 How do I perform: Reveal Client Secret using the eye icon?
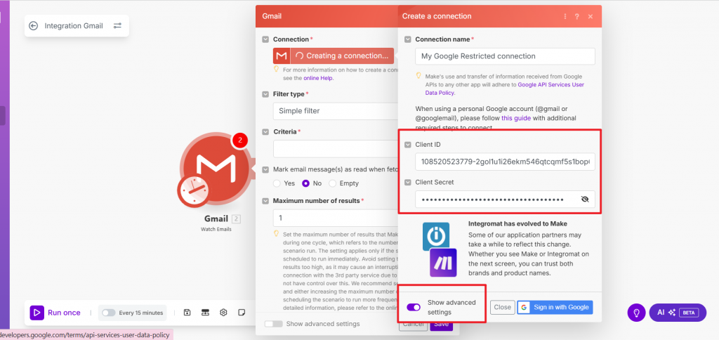[x=584, y=199]
